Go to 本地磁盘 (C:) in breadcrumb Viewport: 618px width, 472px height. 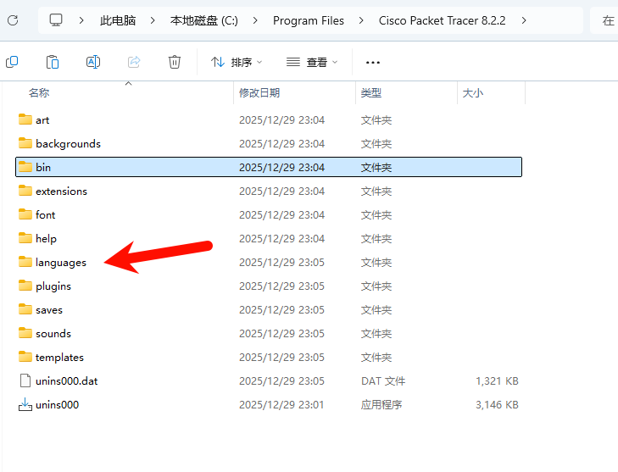(x=204, y=20)
